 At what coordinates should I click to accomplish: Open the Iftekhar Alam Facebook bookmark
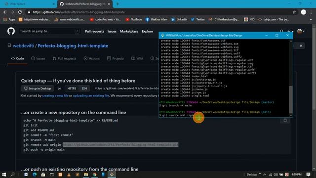(157, 19)
